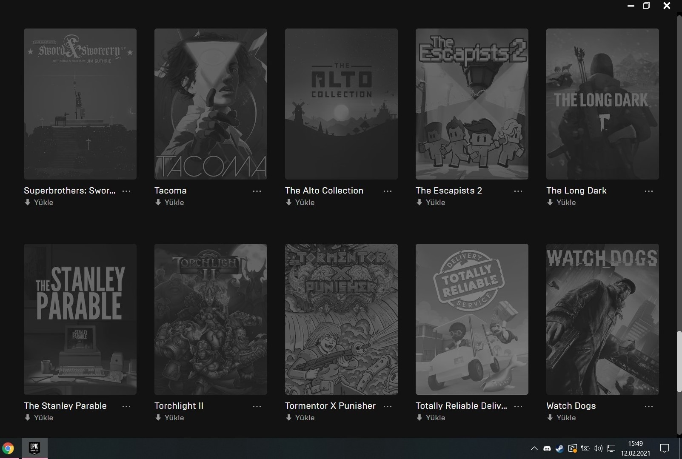The height and width of the screenshot is (459, 682).
Task: Open the taskbar clock showing 15:49
Action: 635,448
